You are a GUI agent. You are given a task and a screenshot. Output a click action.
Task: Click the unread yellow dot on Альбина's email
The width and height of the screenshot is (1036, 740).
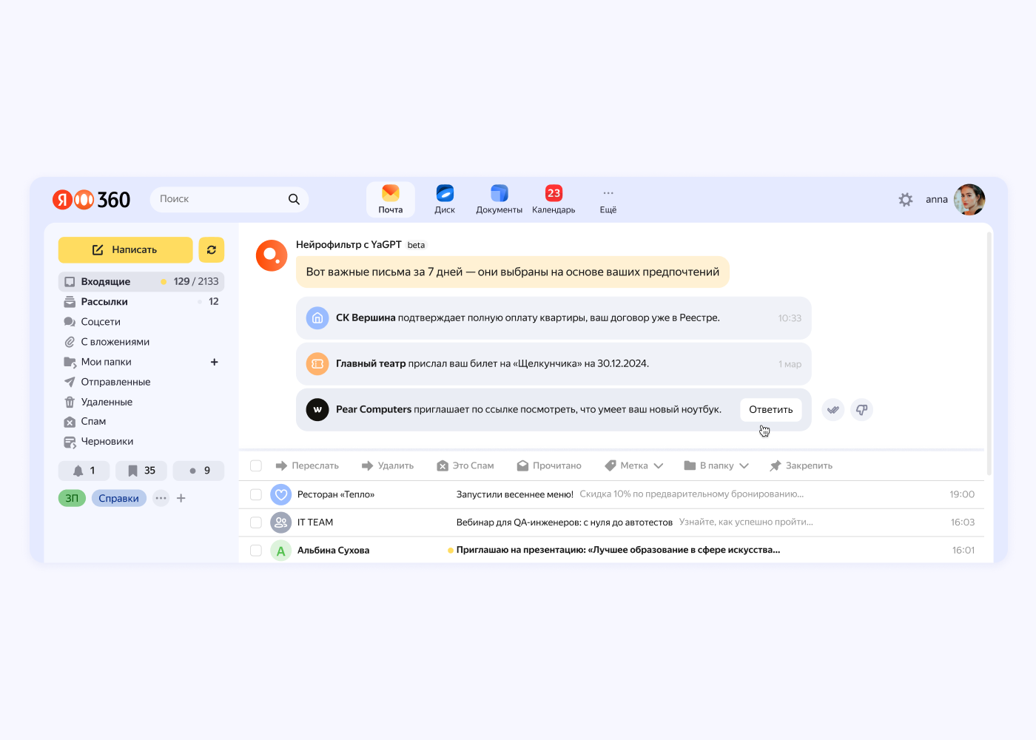point(451,551)
